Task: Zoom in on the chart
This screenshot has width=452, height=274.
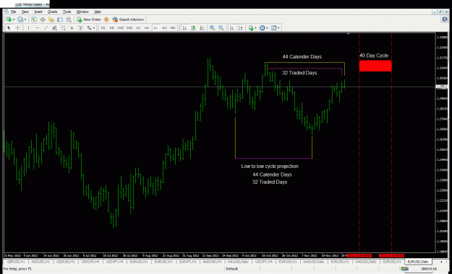Action: (x=212, y=28)
